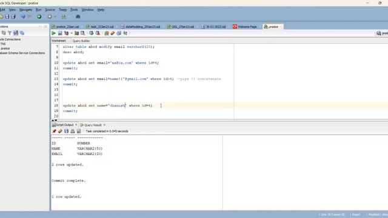This screenshot has height=218, width=388.
Task: Click the Run Script icon in worksheet toolbar
Action: (60, 33)
